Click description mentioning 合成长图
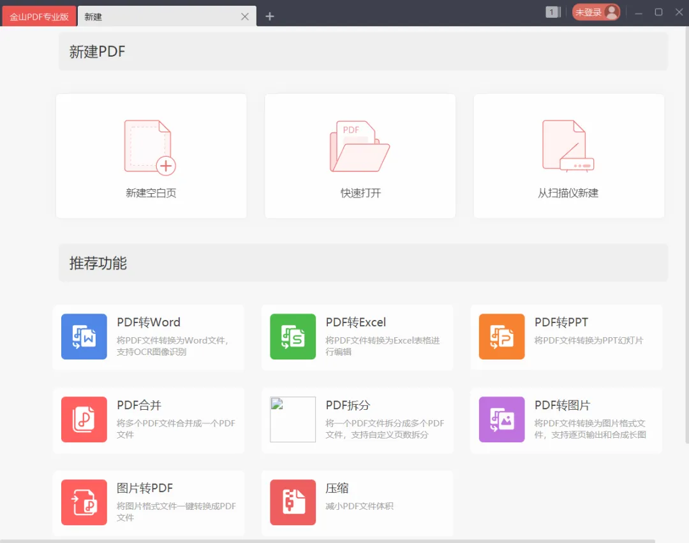The height and width of the screenshot is (543, 689). pyautogui.click(x=590, y=429)
